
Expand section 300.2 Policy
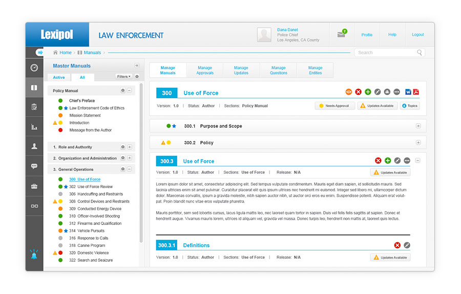tap(418, 143)
